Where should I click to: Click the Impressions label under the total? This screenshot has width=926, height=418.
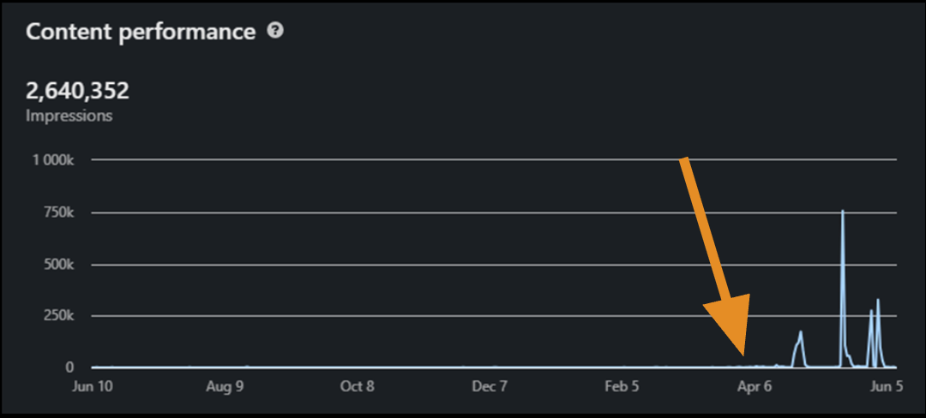point(69,116)
